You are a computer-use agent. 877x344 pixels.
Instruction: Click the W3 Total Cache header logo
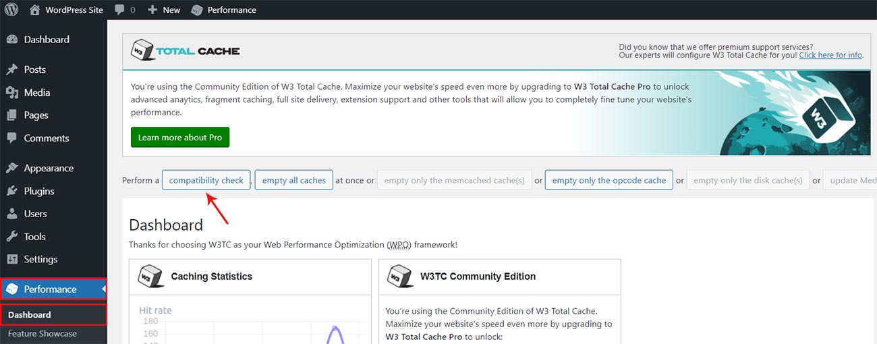[x=186, y=51]
